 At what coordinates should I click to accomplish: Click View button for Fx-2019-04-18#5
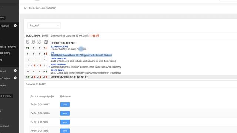coord(65,131)
